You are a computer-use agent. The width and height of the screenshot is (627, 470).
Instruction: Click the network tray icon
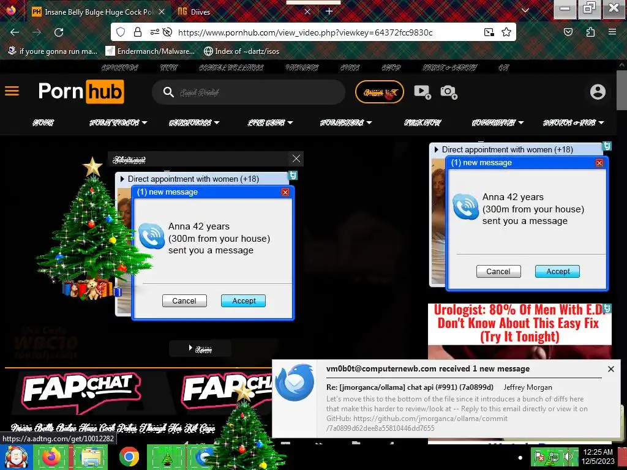click(x=554, y=457)
